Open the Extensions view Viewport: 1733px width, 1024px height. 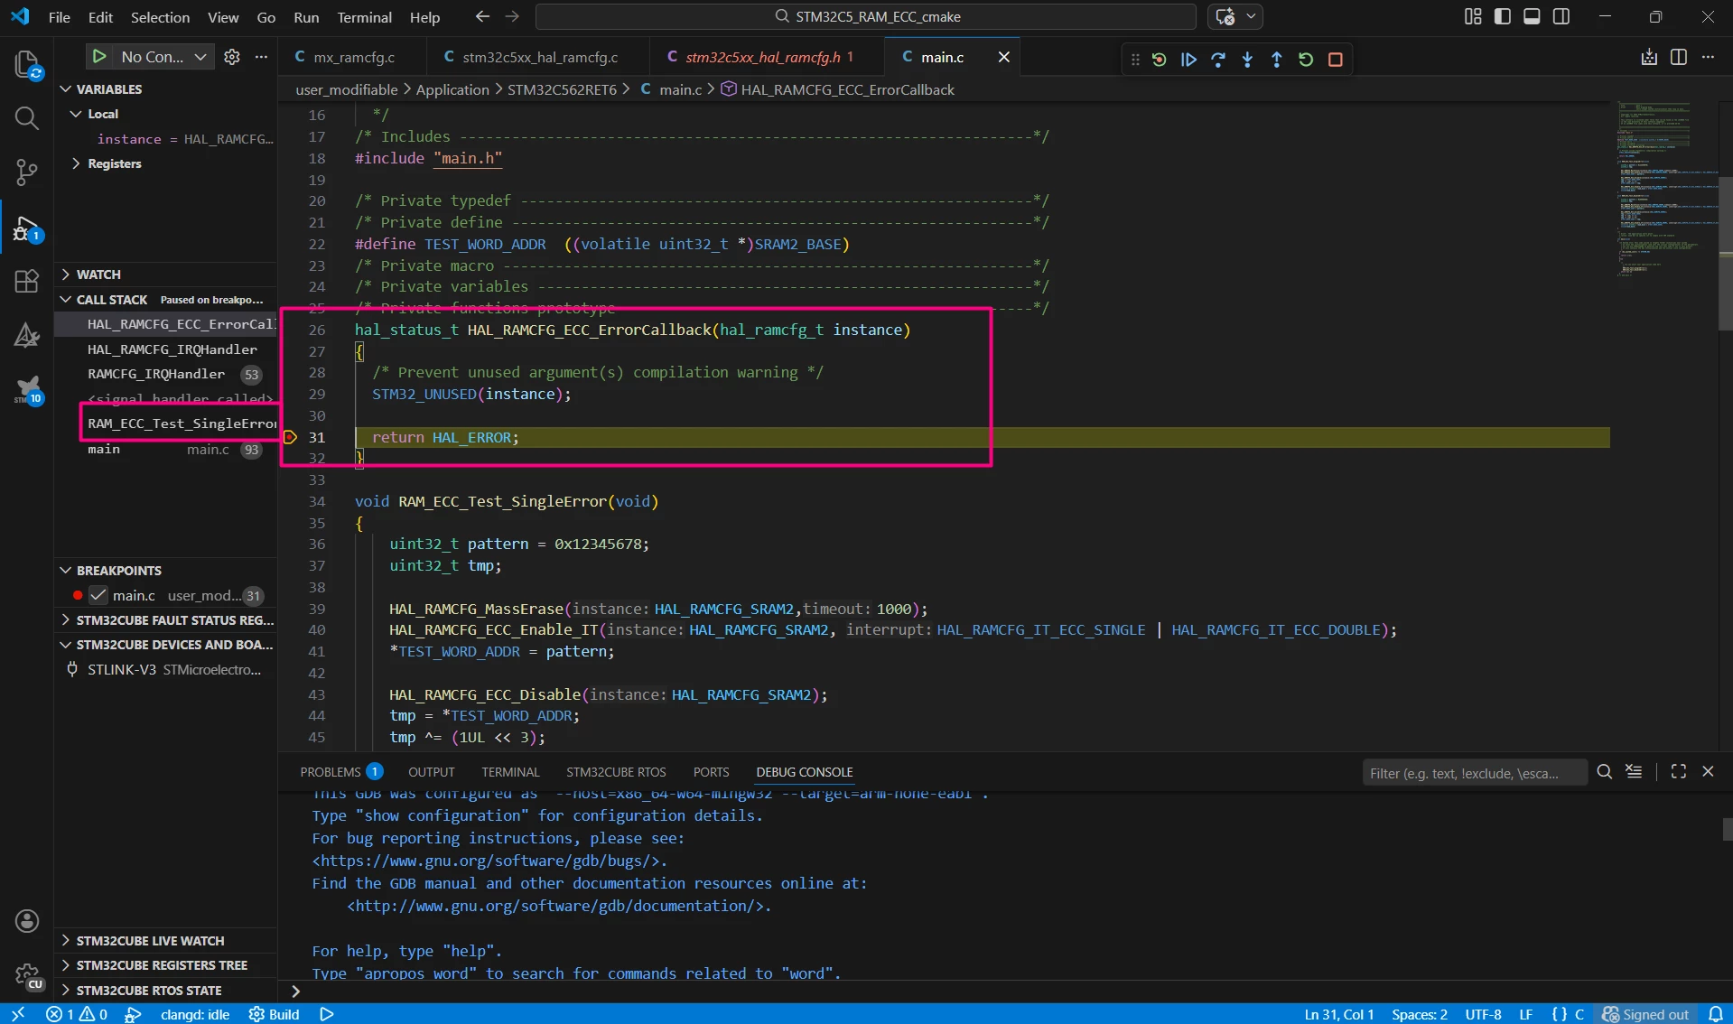(26, 281)
